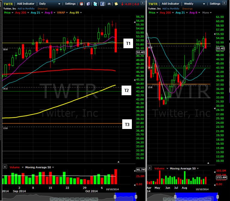This screenshot has width=230, height=201.
Task: Click Add to Portfolio on daily chart
Action: coord(26,9)
